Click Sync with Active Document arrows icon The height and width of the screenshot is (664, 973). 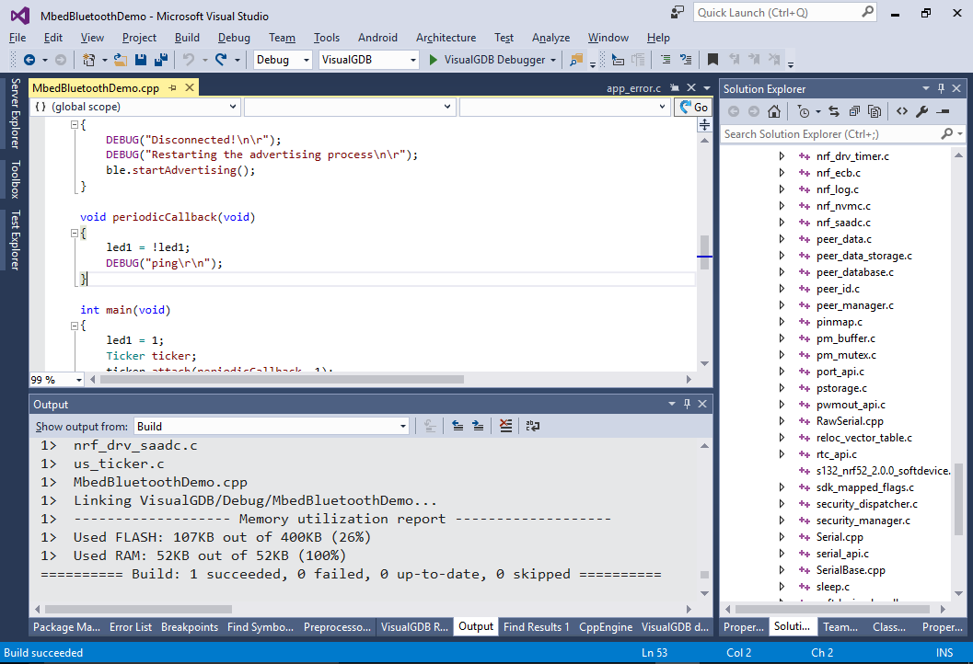834,111
